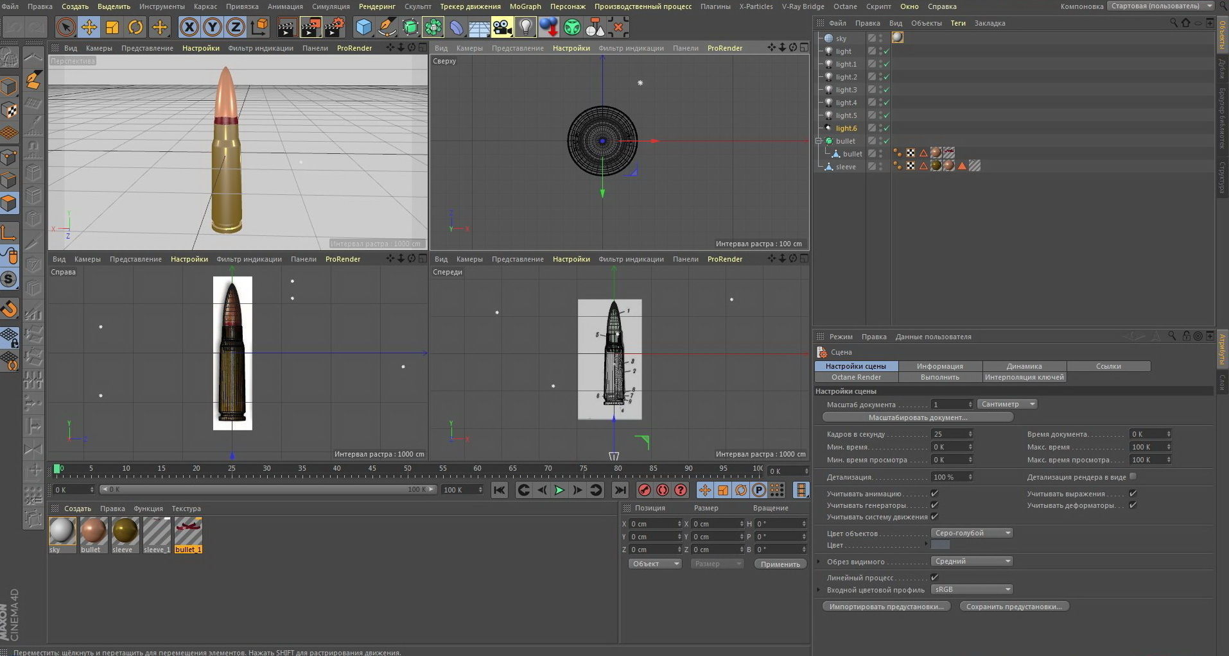This screenshot has height=656, width=1229.
Task: Toggle viewport solo S icon
Action: point(9,279)
